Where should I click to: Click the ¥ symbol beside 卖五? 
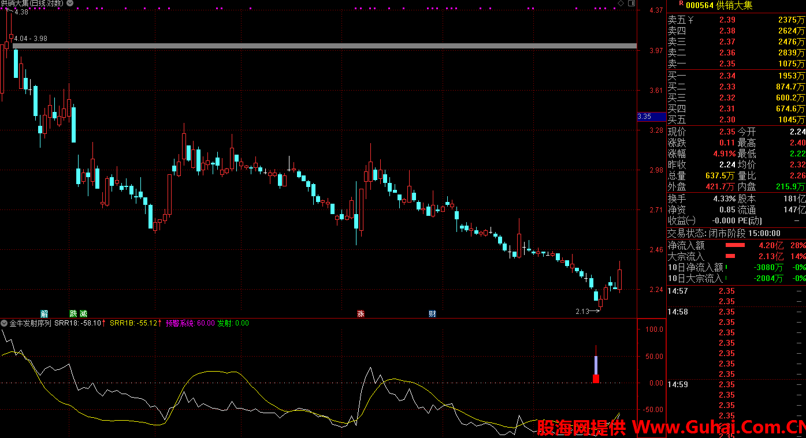[690, 20]
